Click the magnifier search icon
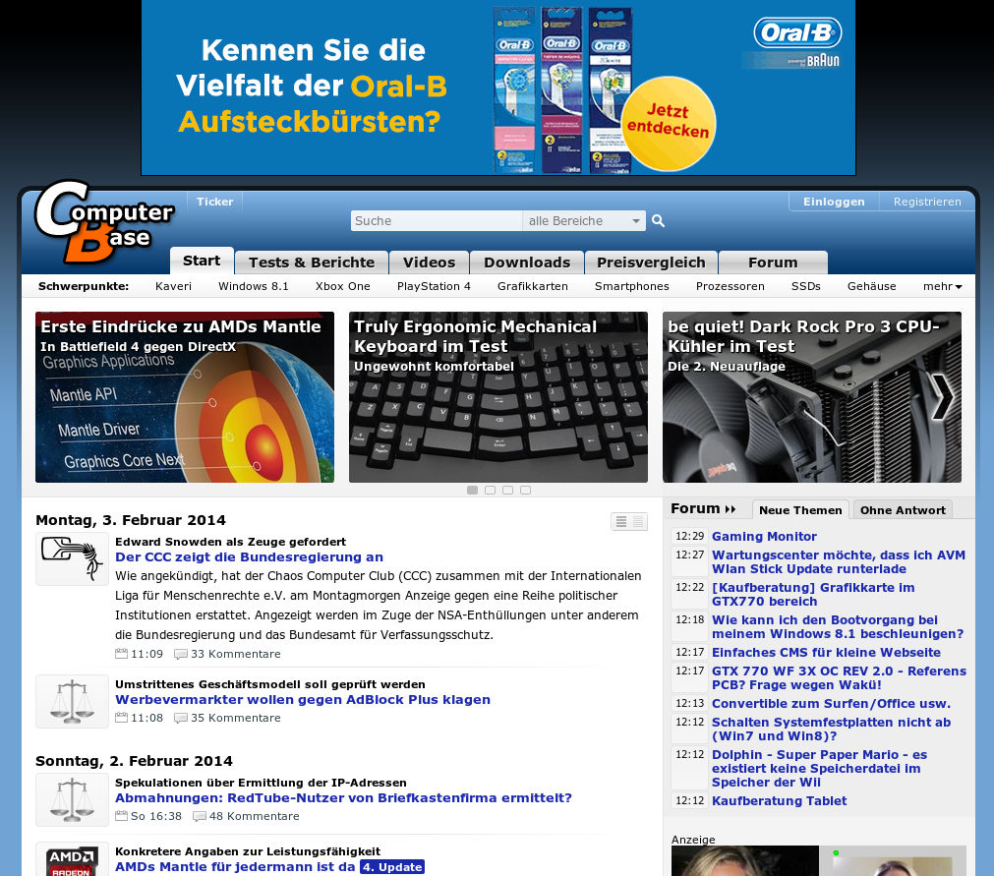 658,220
